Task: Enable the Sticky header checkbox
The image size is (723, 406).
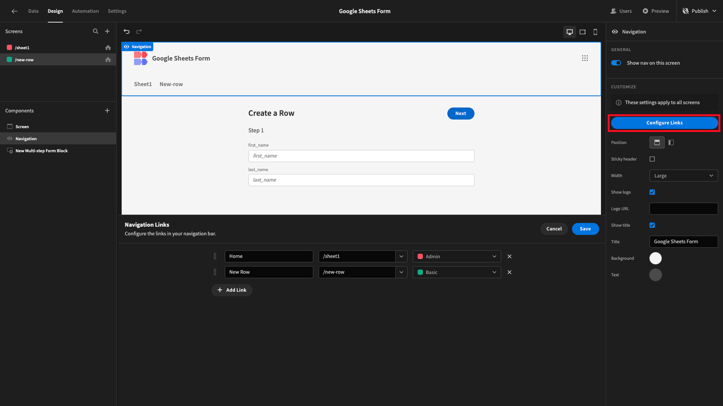Action: coord(652,159)
